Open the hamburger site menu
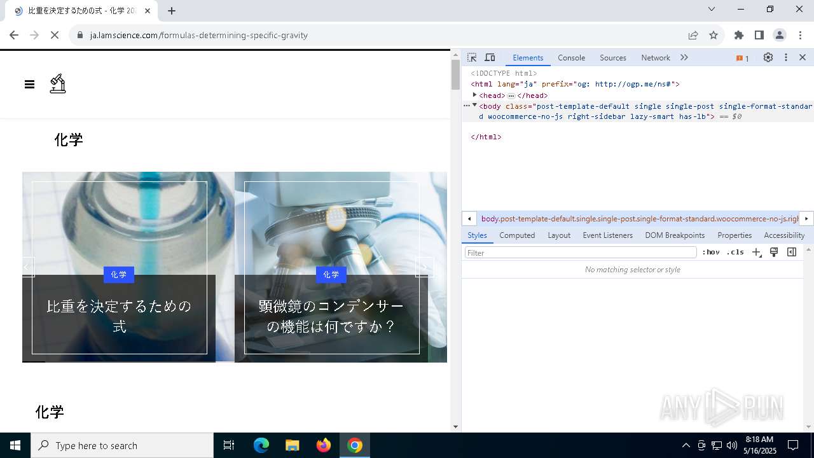The image size is (814, 458). [x=29, y=84]
